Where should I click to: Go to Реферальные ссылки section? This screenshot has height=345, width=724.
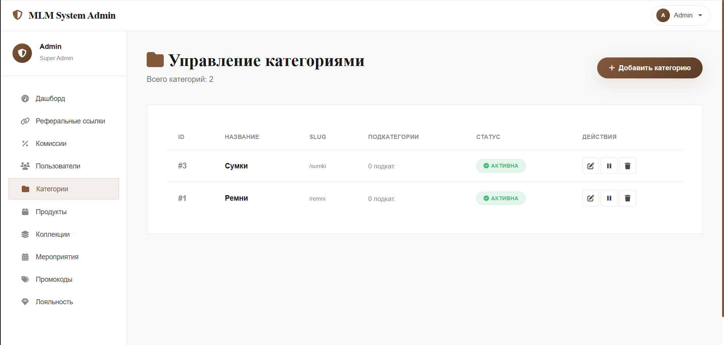[x=64, y=121]
